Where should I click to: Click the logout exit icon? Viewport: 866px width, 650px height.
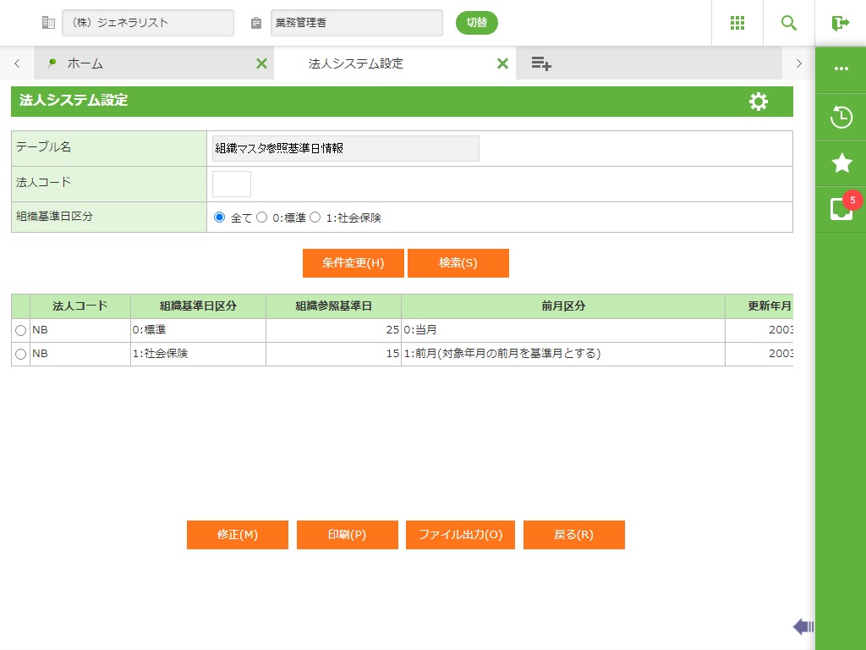(x=841, y=23)
